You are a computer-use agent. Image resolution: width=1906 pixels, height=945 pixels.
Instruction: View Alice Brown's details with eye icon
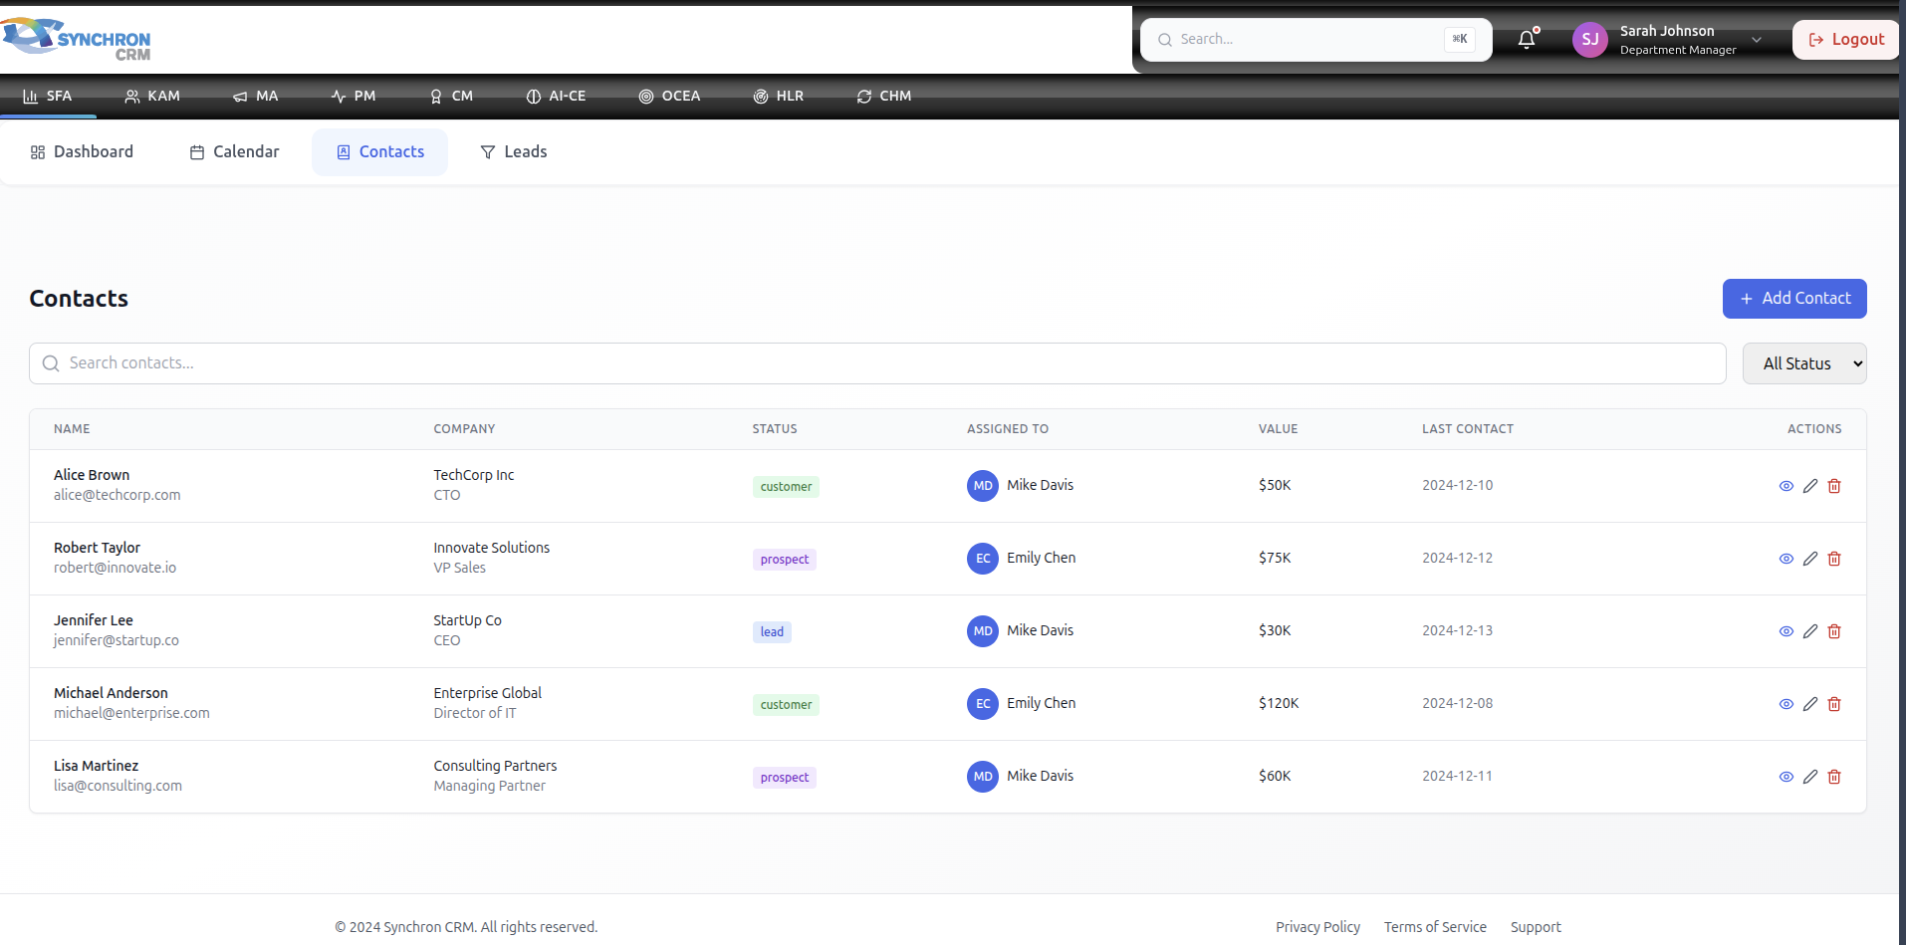[1786, 486]
